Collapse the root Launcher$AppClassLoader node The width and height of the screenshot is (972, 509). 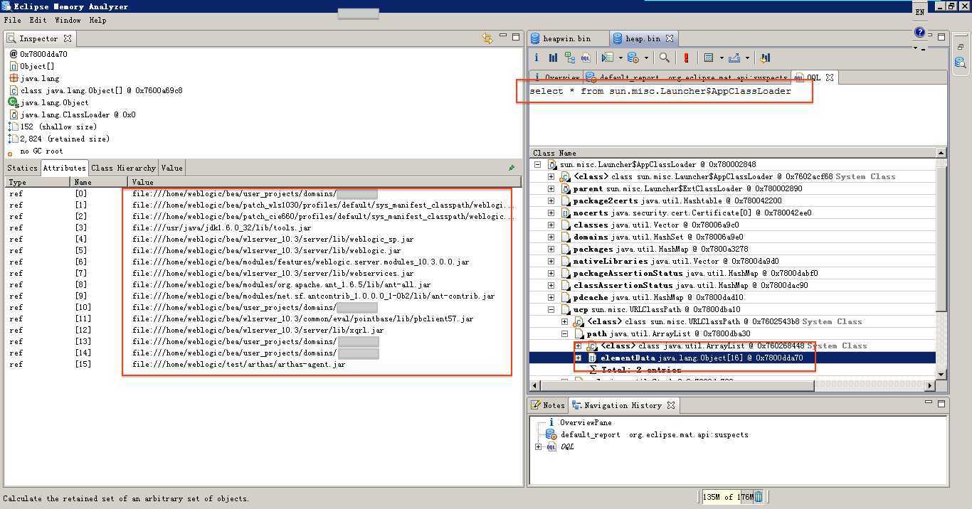pos(538,164)
